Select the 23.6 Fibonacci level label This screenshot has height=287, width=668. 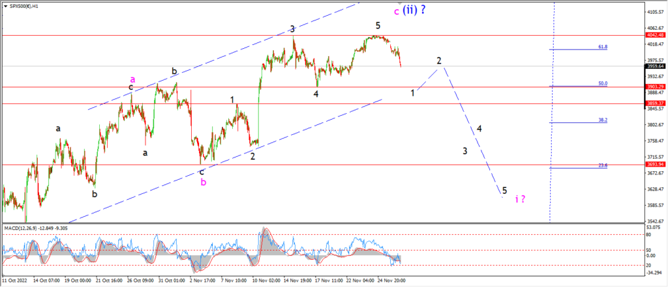(x=602, y=165)
